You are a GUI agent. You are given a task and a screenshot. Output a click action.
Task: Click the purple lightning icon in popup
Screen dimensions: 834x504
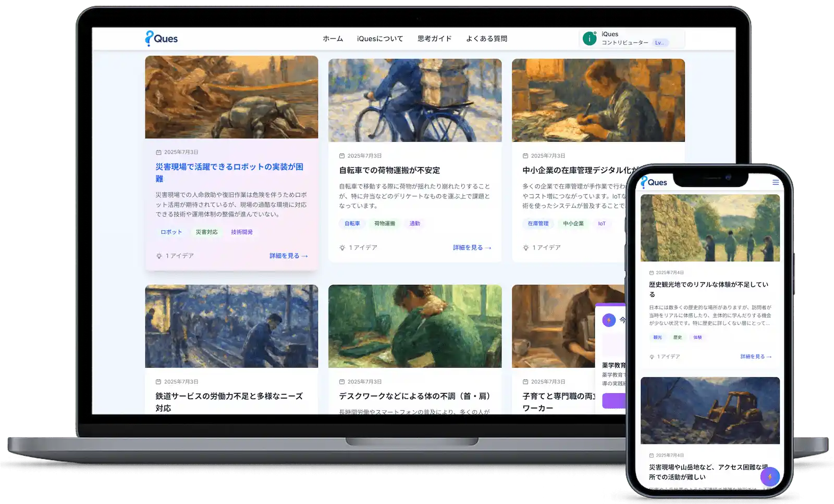click(609, 320)
